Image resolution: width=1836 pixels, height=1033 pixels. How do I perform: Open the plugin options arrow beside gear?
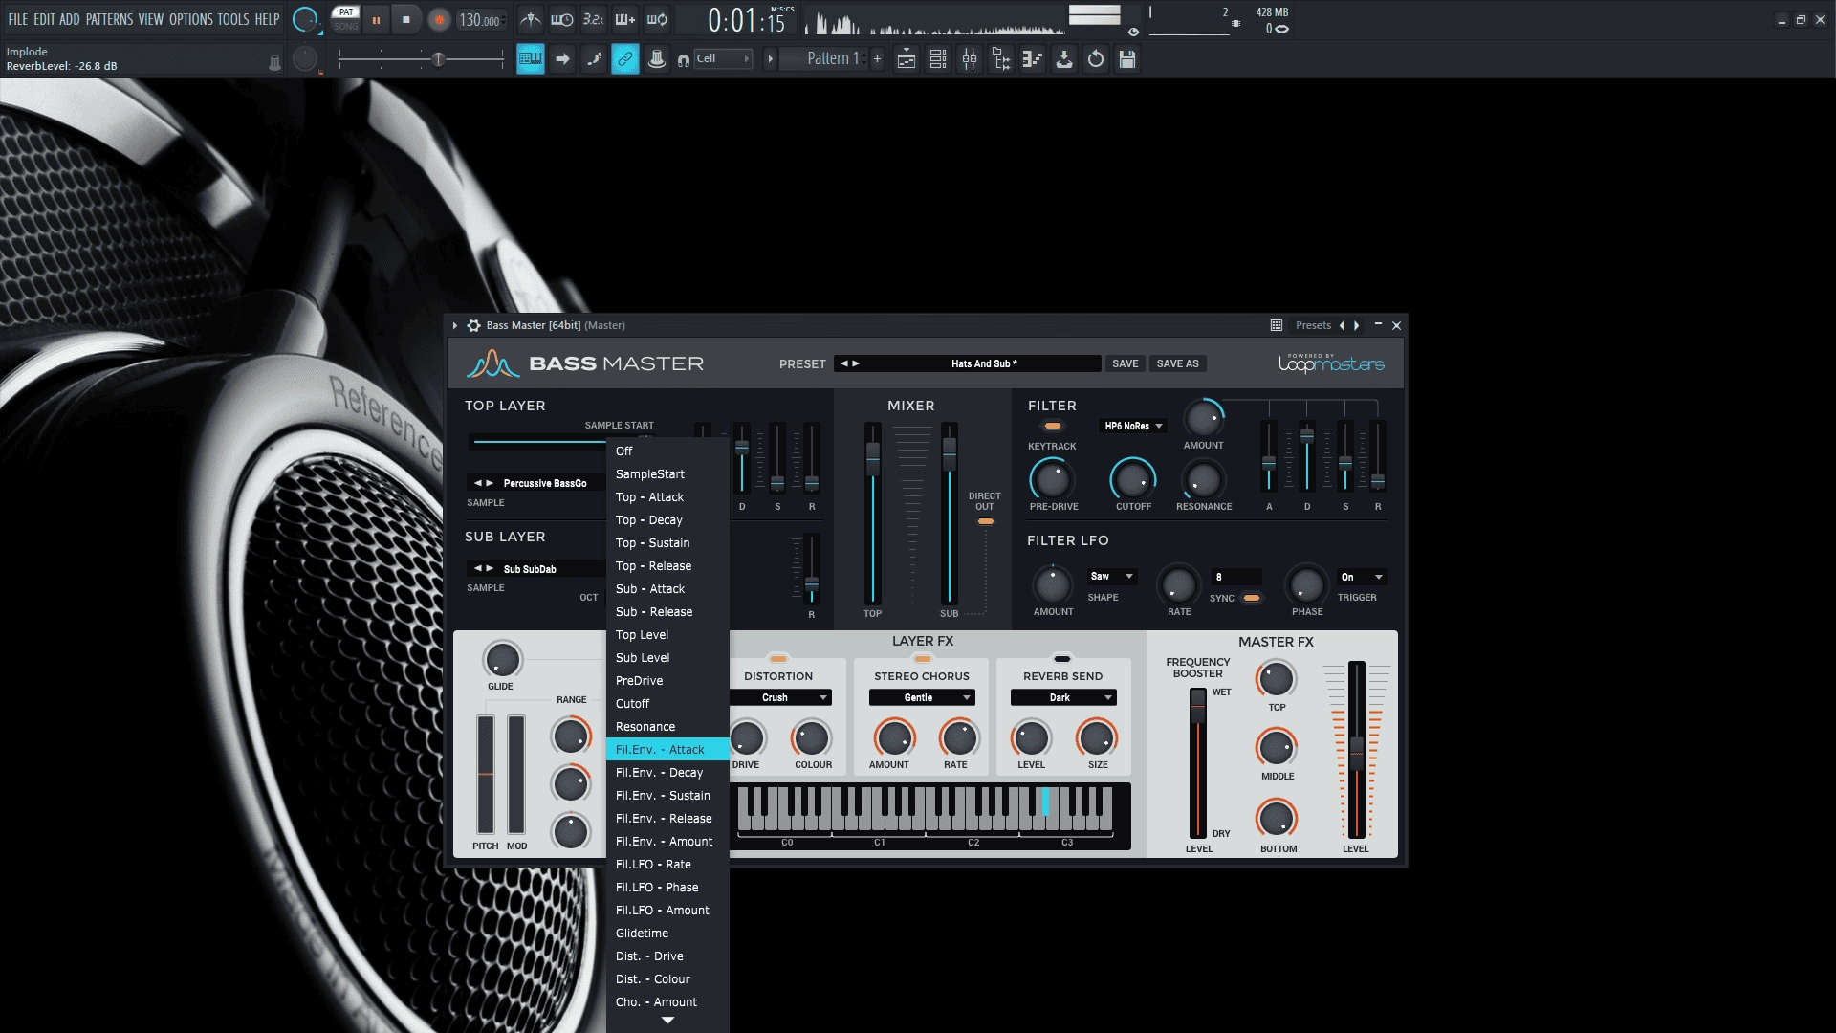click(455, 326)
